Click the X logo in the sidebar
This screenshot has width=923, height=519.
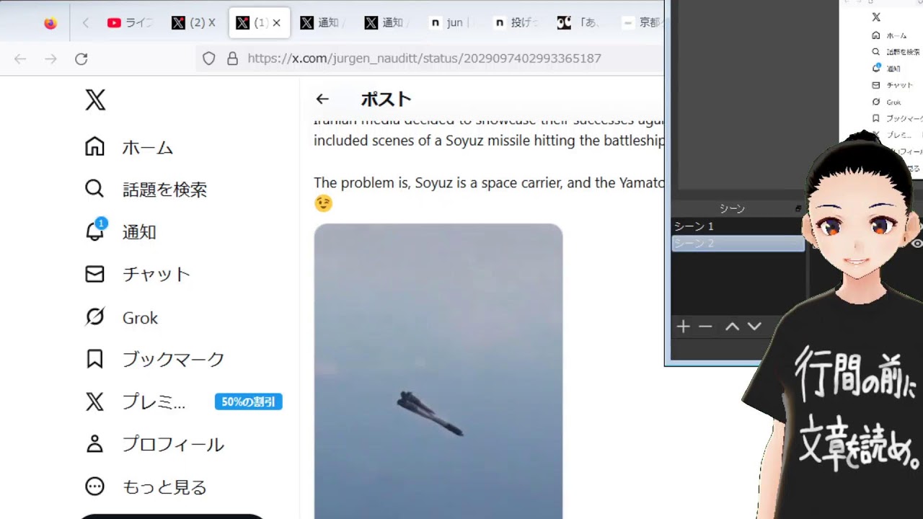95,99
